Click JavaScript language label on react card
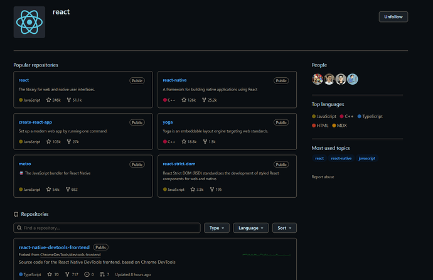The height and width of the screenshot is (280, 433). 29,100
